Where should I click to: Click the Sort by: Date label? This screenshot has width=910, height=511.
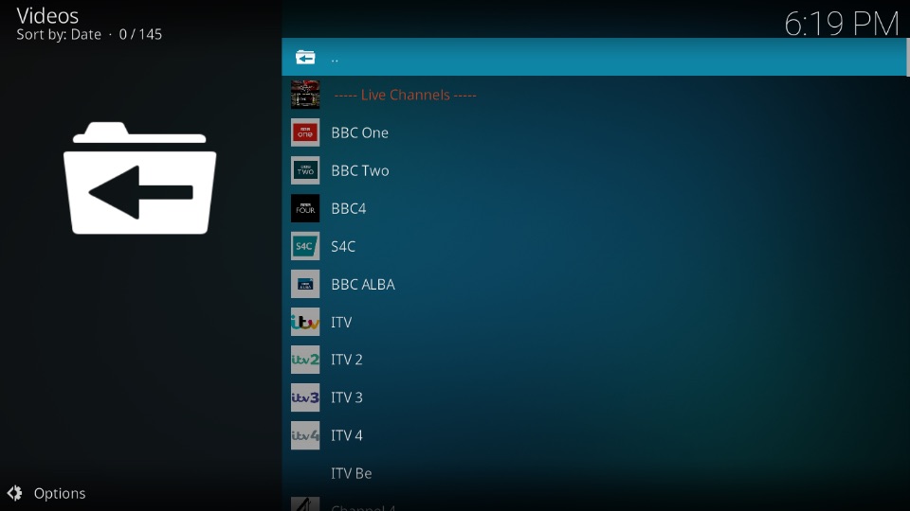59,35
